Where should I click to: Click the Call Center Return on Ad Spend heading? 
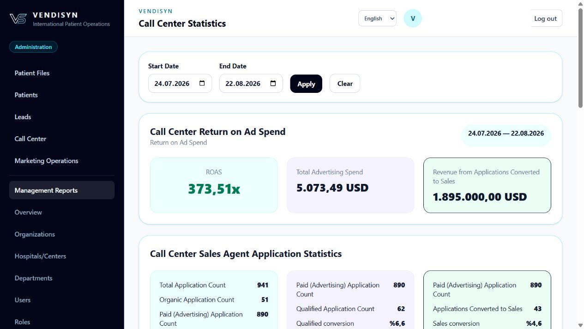[x=218, y=132]
